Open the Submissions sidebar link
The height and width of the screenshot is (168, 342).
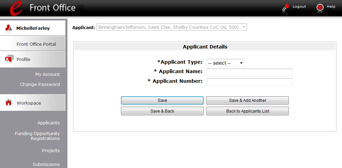(46, 164)
